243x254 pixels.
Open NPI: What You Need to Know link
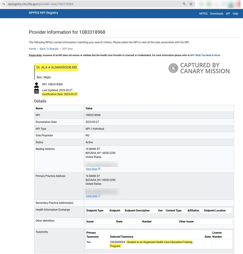point(205,55)
